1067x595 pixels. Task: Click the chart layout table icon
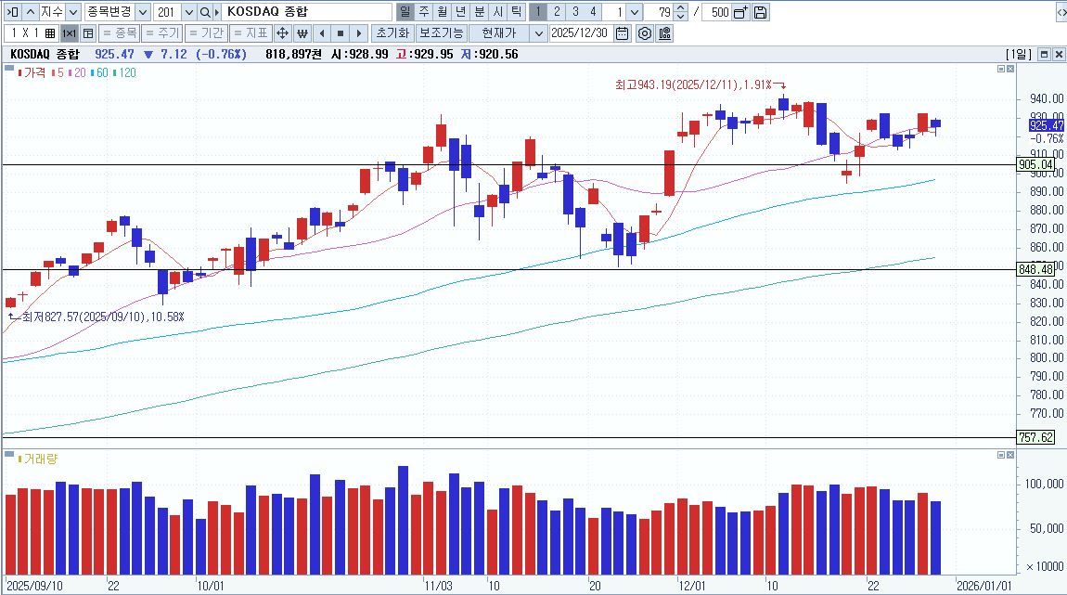88,32
